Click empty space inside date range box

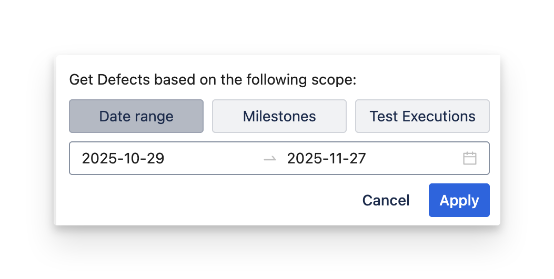(x=416, y=158)
